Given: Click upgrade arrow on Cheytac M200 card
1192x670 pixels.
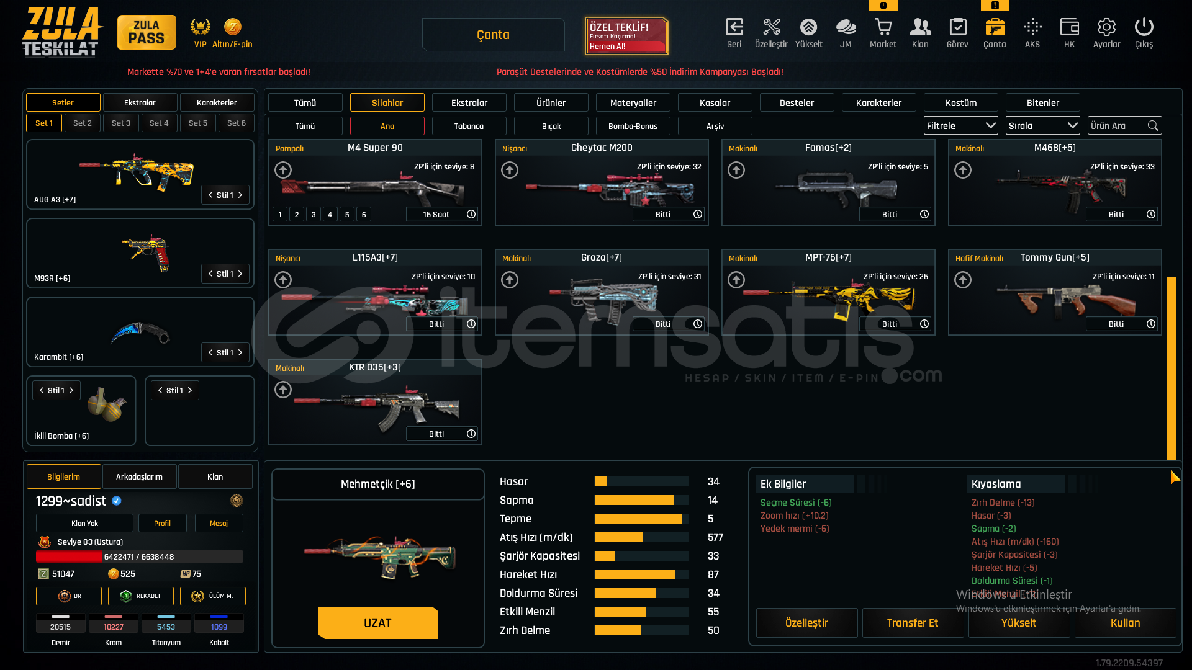Looking at the screenshot, I should (510, 170).
